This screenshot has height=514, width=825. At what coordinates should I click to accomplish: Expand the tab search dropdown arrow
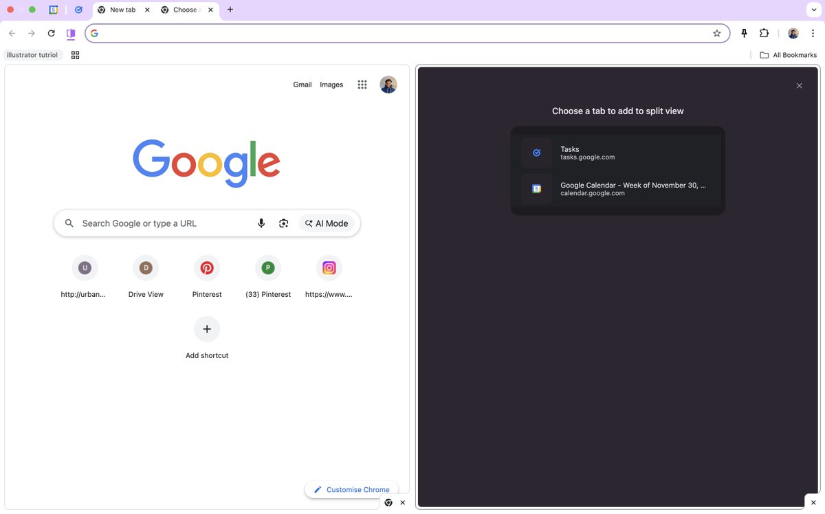813,10
